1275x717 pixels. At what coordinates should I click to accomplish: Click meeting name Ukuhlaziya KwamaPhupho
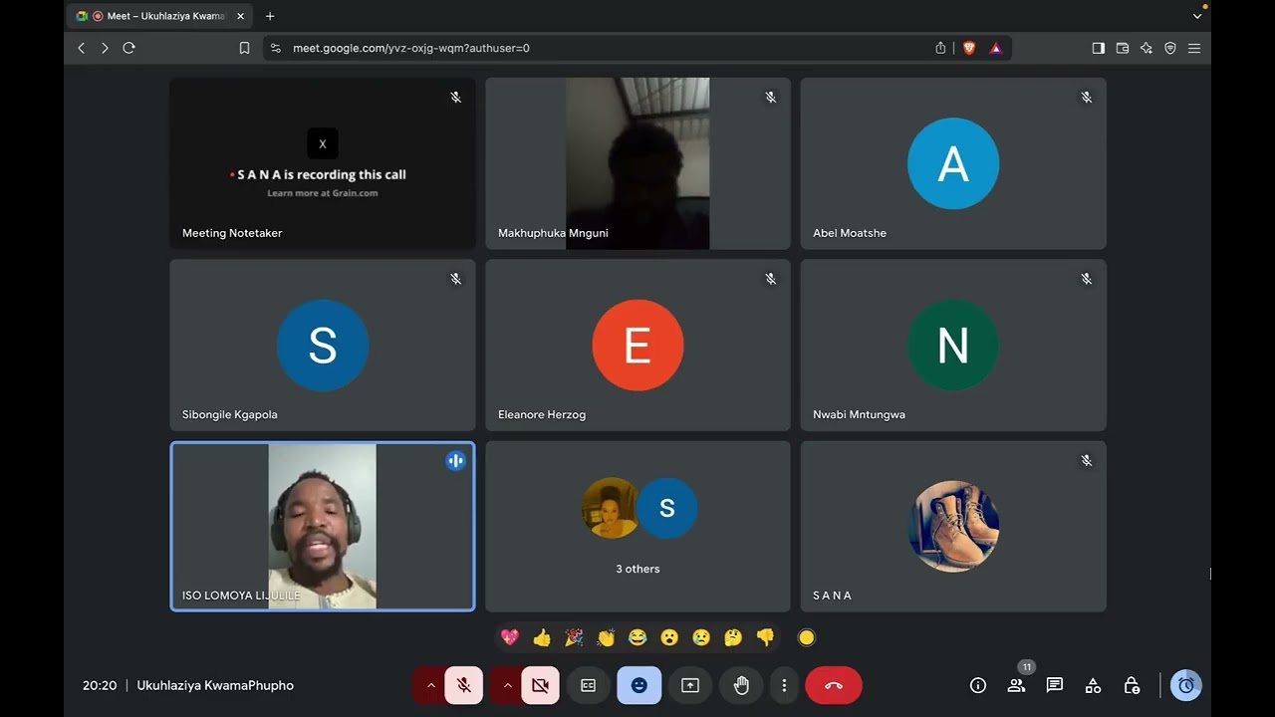coord(215,685)
